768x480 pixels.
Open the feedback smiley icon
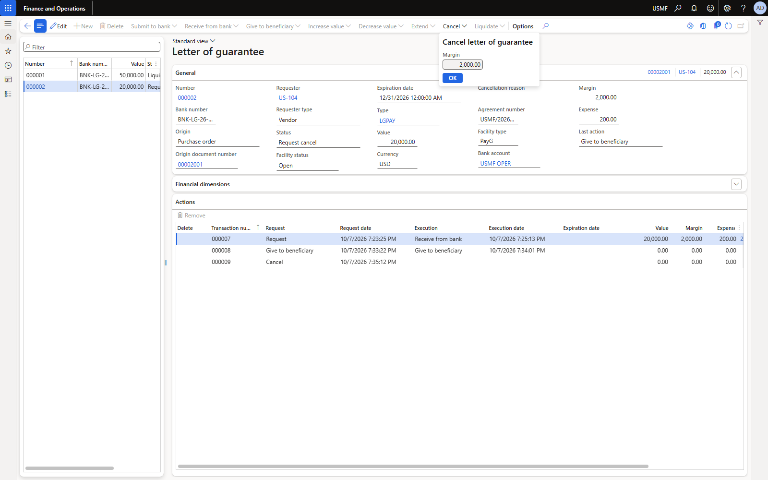tap(710, 8)
